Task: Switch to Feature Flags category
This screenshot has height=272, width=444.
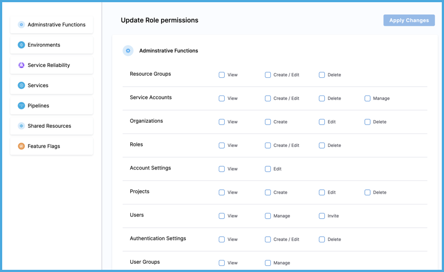Action: click(52, 146)
